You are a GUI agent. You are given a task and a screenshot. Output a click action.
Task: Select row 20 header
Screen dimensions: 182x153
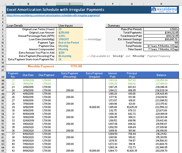3,66
